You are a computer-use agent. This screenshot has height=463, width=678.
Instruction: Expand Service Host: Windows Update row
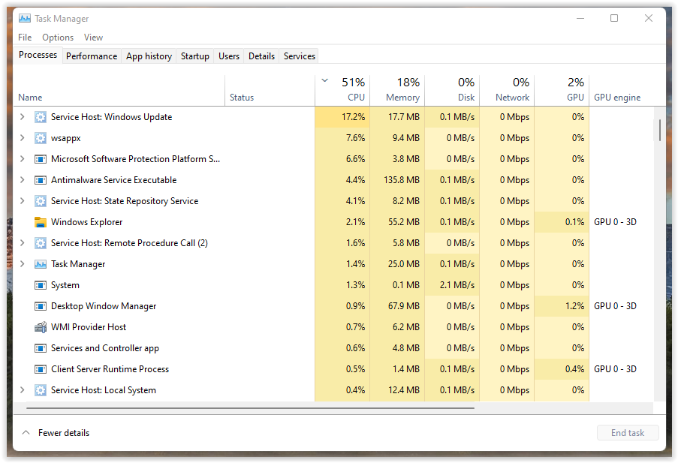point(22,117)
